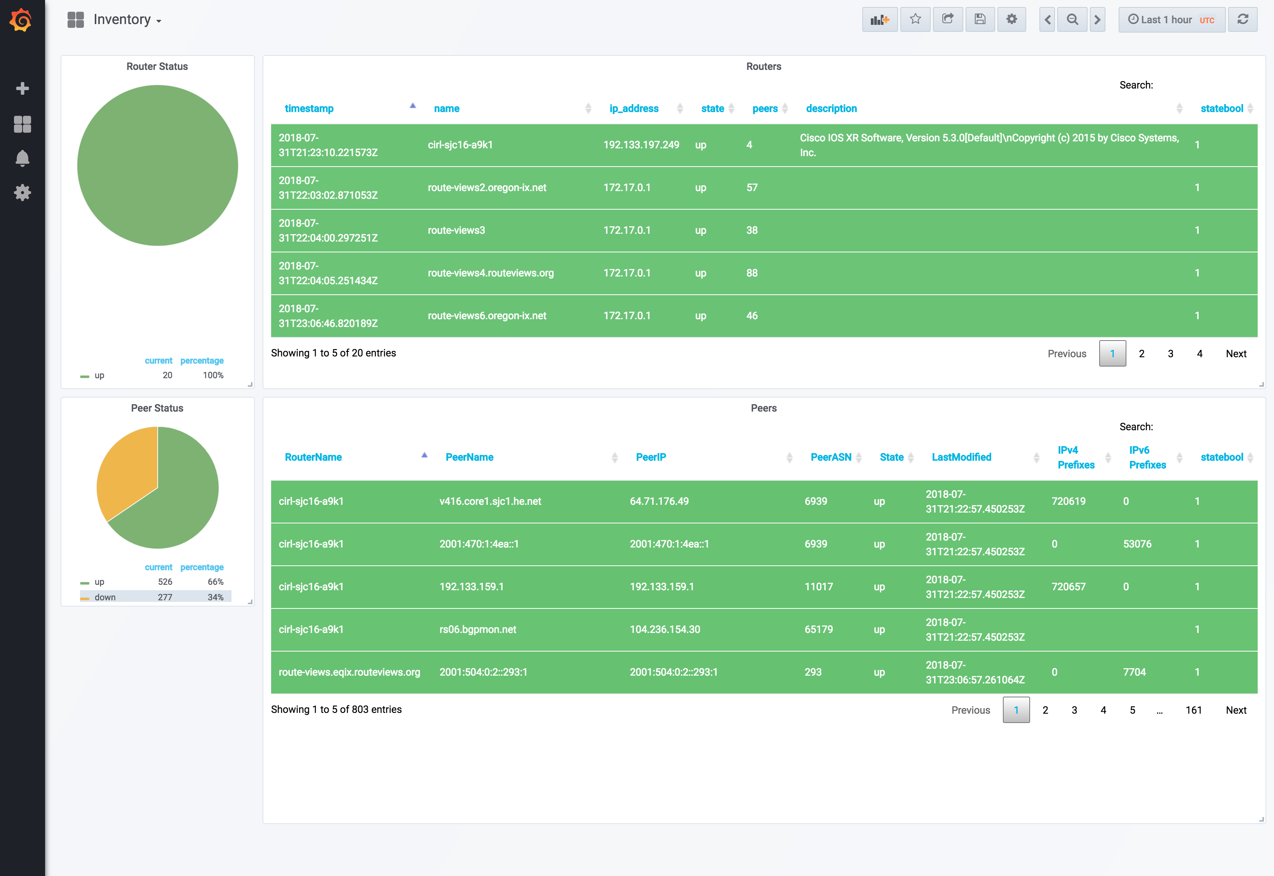Click the v416.core1.sjc1.he.net peer name
The width and height of the screenshot is (1274, 876).
(x=490, y=501)
